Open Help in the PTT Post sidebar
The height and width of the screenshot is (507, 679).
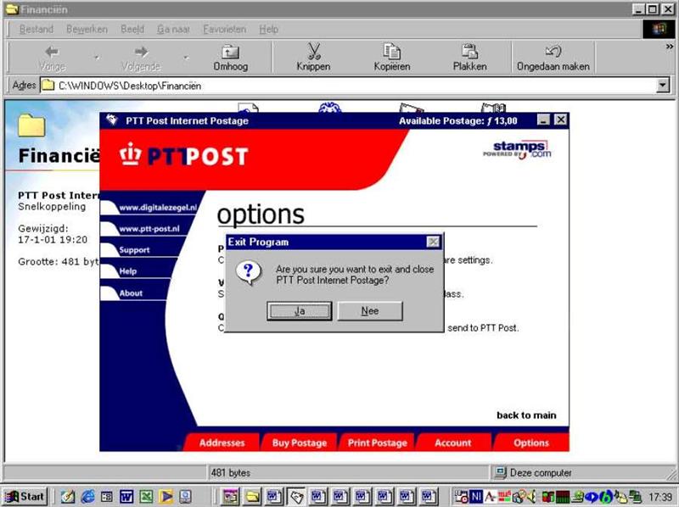(128, 271)
